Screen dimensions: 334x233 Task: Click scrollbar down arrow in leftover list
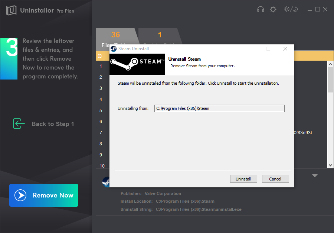pyautogui.click(x=330, y=165)
